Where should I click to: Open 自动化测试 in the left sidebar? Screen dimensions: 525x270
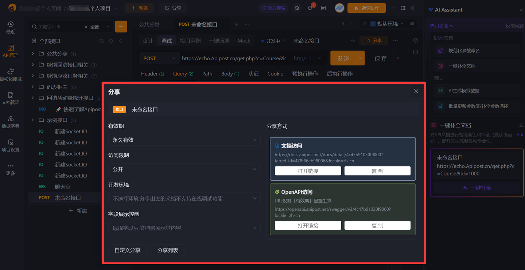click(11, 75)
